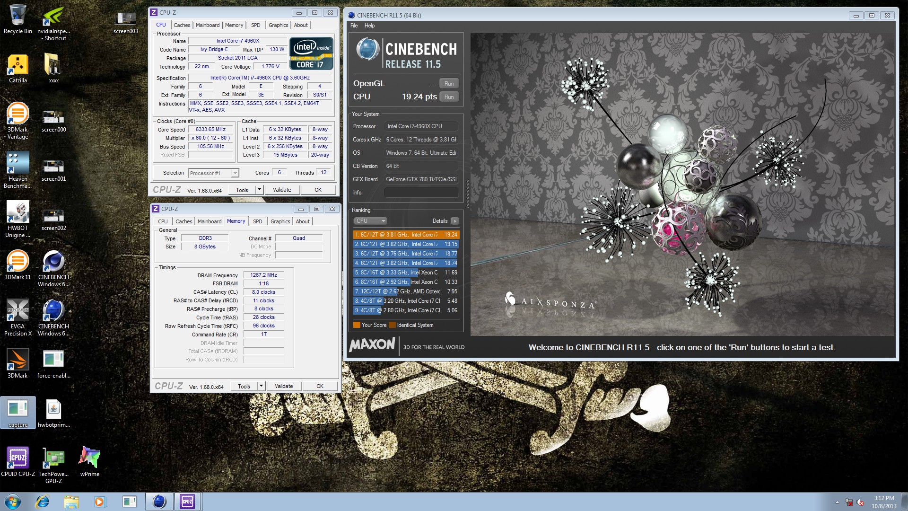Viewport: 908px width, 511px height.
Task: Open nvidiaInspector shortcut icon
Action: pyautogui.click(x=53, y=23)
